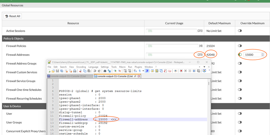Click the Reset All button
The image size is (270, 135).
[13, 16]
